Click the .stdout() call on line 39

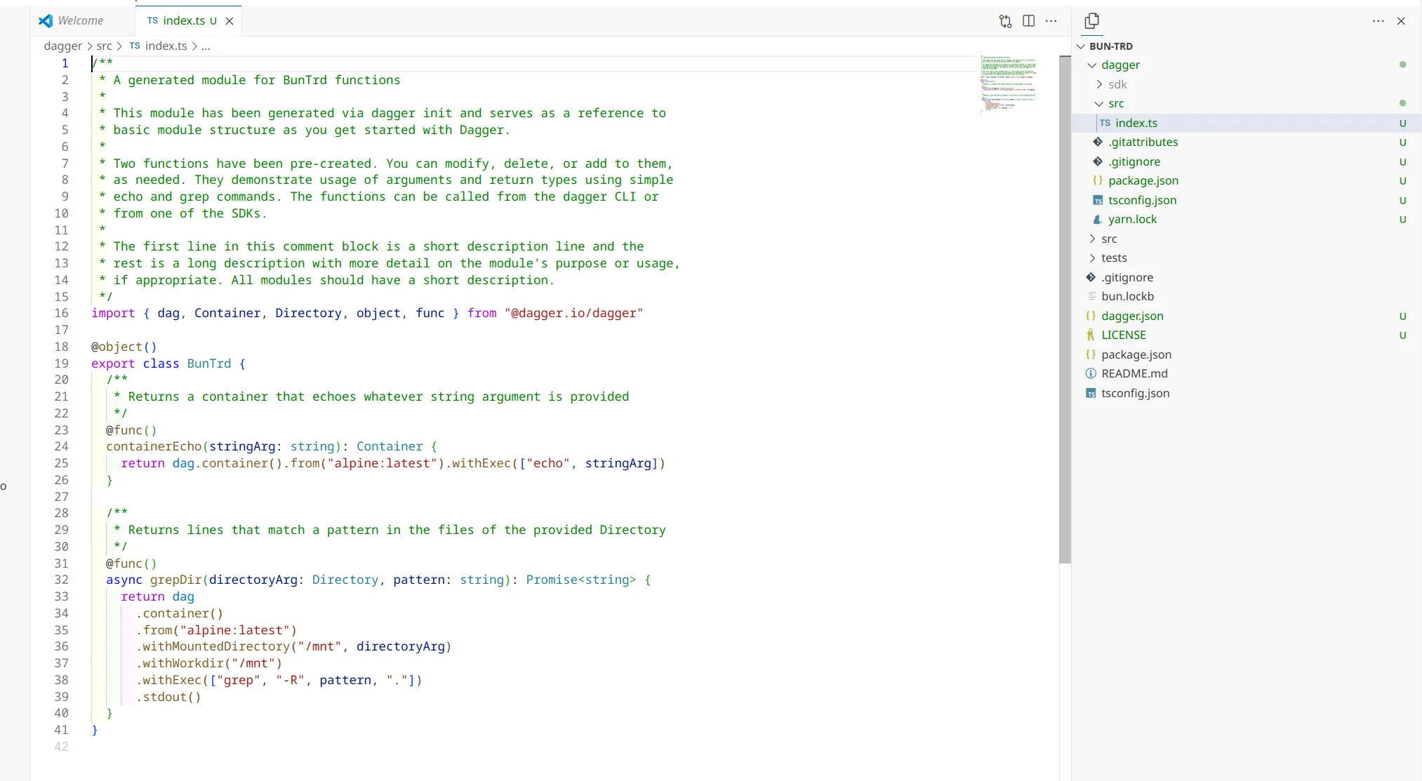[x=168, y=697]
